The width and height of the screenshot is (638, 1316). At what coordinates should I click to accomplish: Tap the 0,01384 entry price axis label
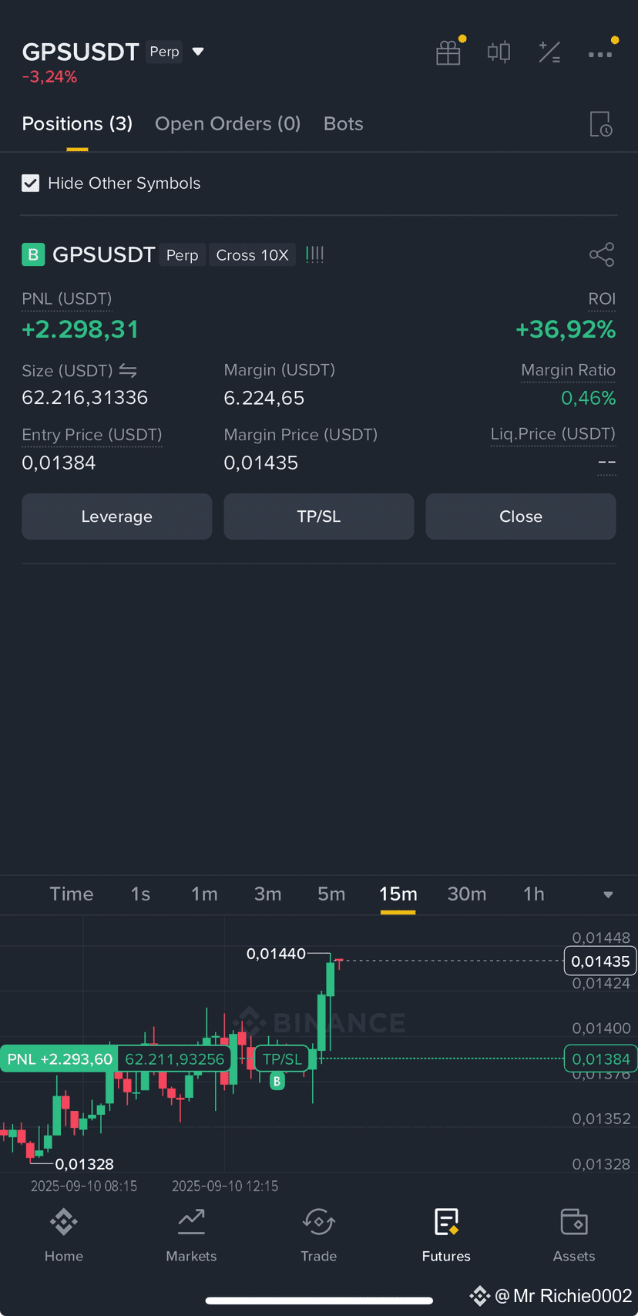[x=600, y=1059]
